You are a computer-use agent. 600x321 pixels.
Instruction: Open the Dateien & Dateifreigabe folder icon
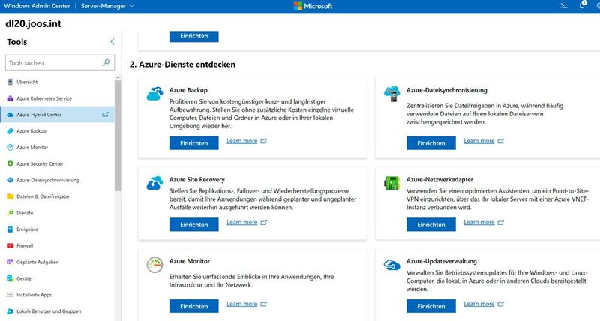10,196
